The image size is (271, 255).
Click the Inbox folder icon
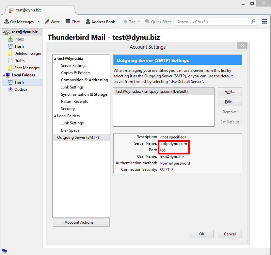pos(10,39)
